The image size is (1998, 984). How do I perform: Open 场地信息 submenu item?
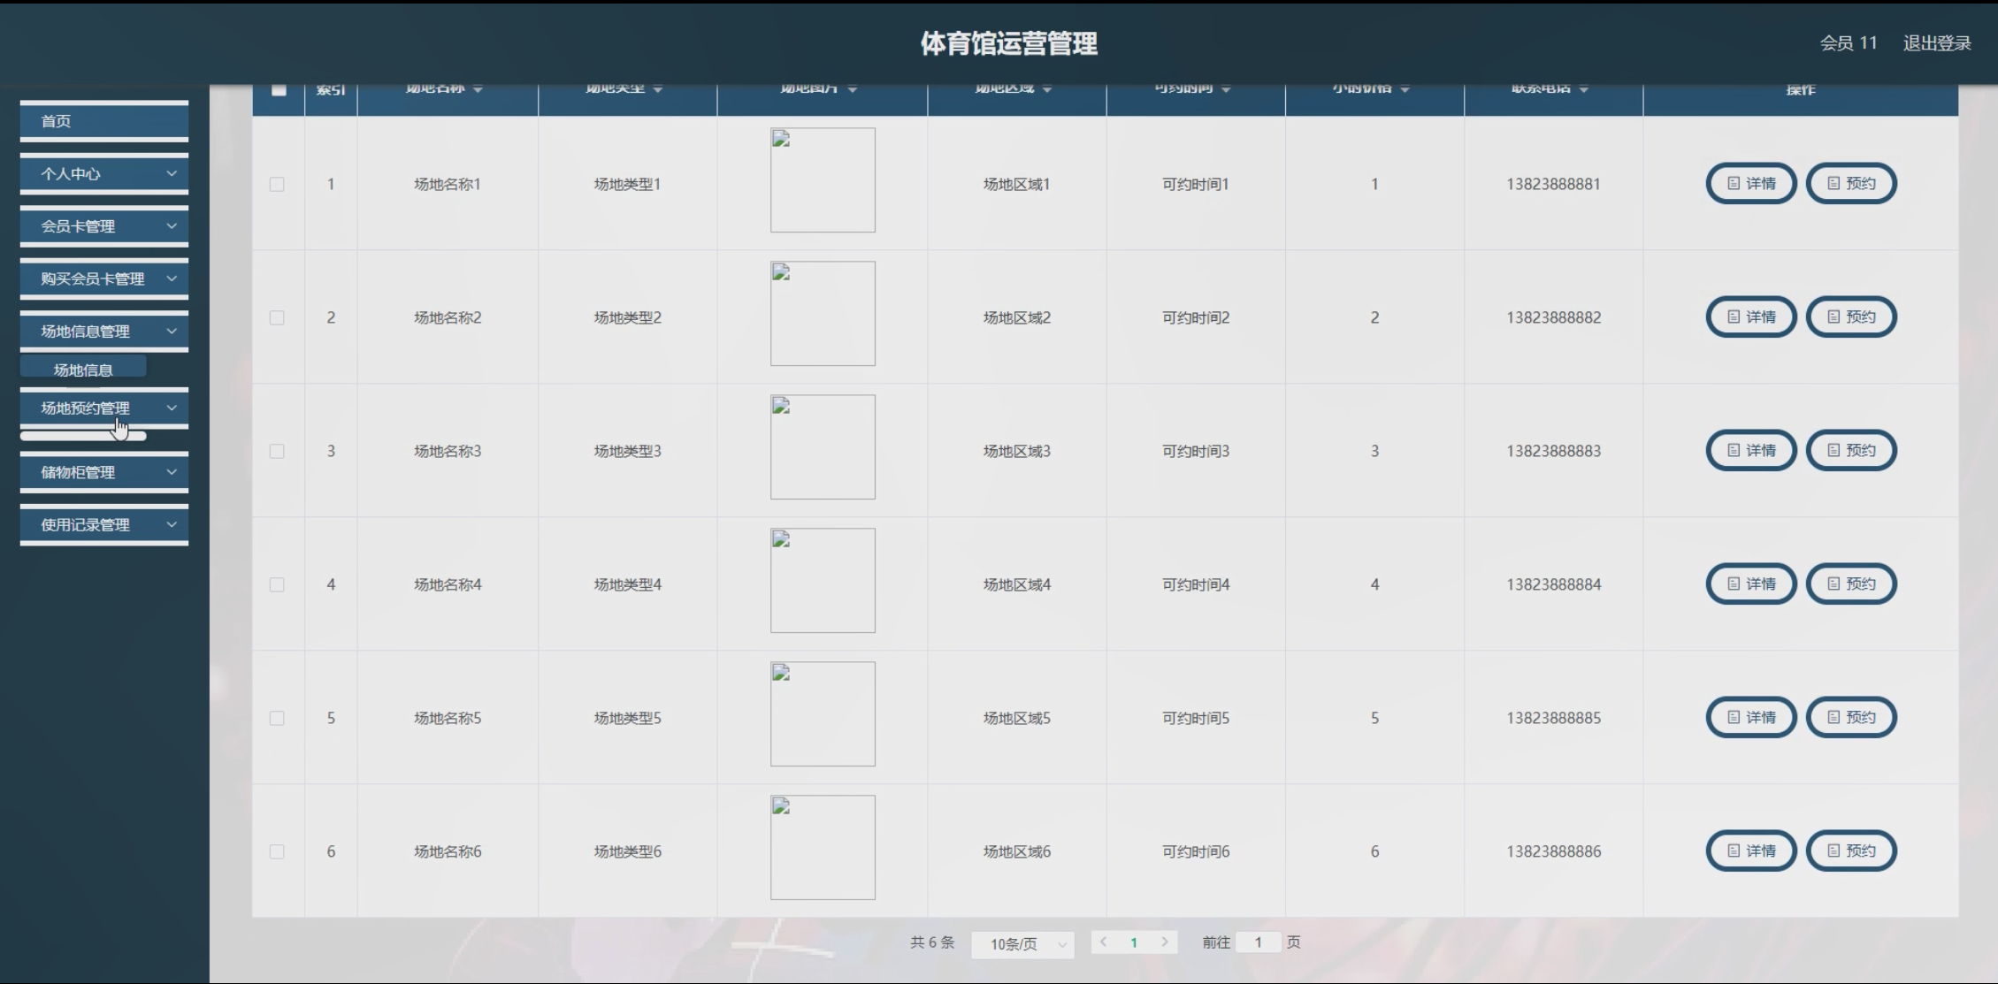click(x=83, y=370)
